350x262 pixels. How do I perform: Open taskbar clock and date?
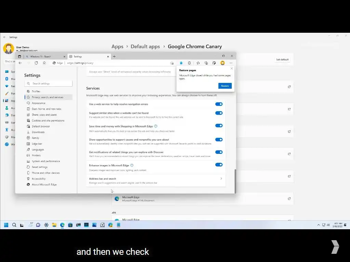[337, 225]
